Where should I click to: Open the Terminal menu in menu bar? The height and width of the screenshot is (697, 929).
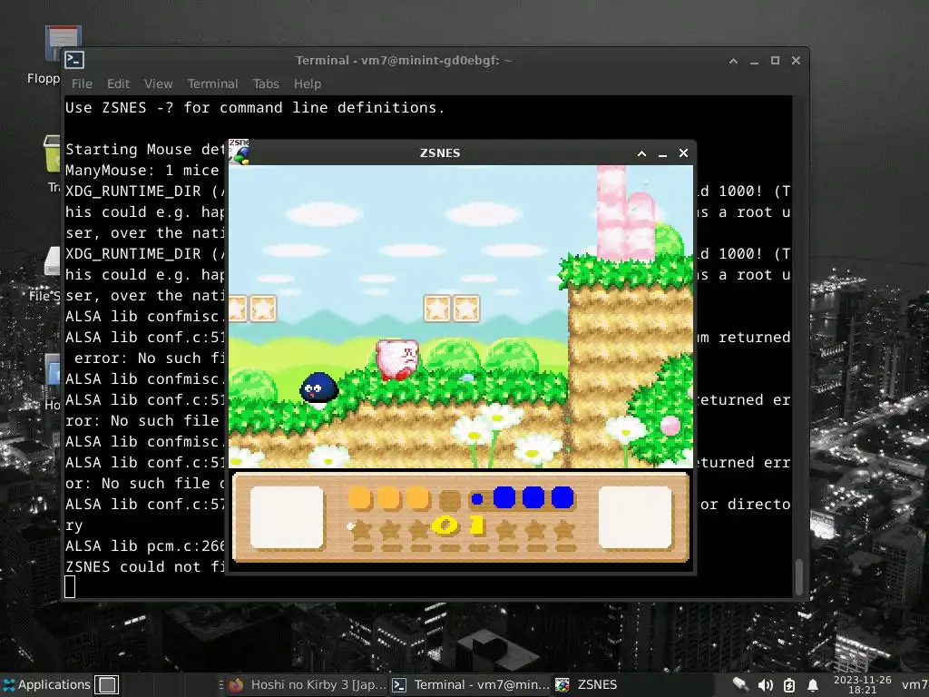[x=212, y=84]
